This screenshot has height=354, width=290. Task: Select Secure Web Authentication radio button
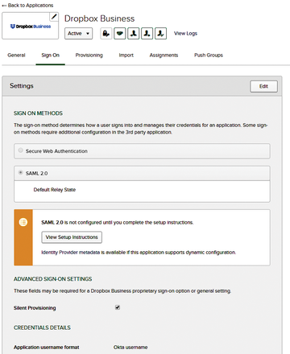pyautogui.click(x=21, y=150)
